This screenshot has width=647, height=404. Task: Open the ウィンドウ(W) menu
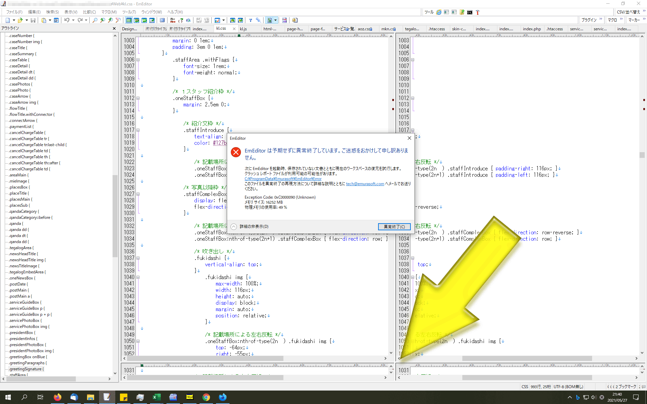tap(151, 12)
